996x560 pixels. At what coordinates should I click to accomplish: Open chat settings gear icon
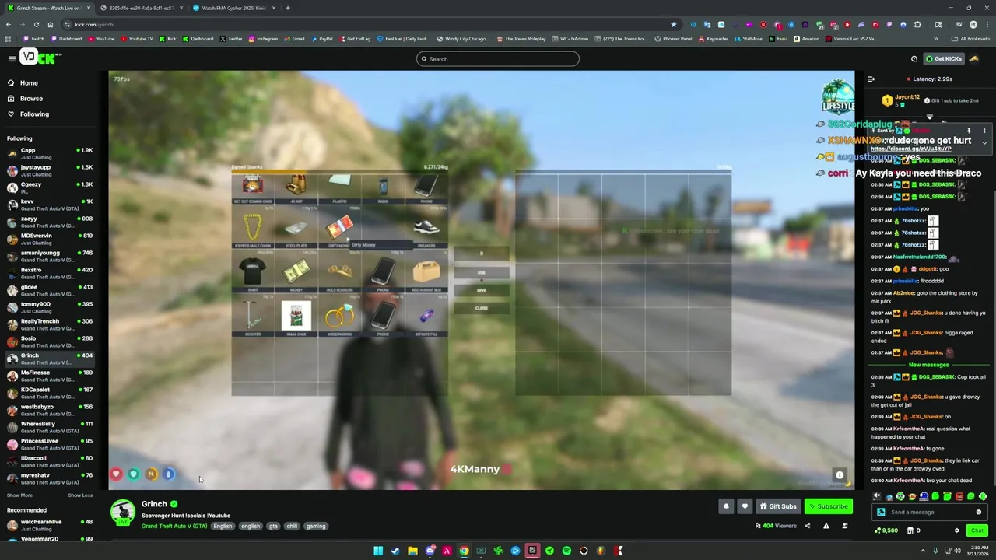(957, 530)
